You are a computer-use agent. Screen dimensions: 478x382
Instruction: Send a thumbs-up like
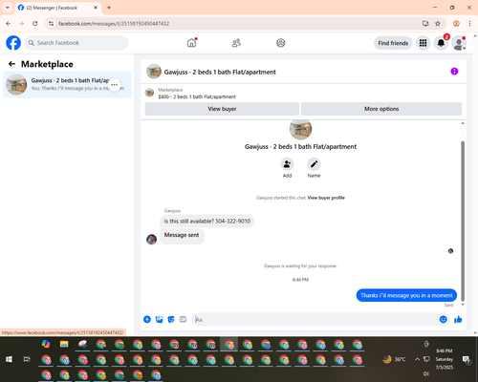tap(458, 319)
